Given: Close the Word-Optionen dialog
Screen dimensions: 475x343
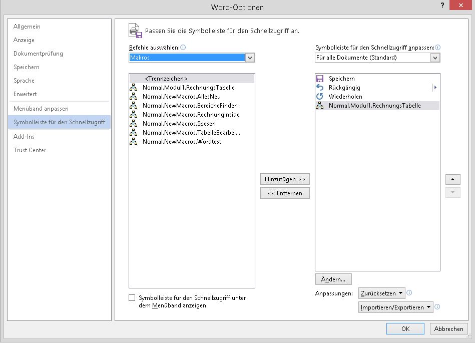Looking at the screenshot, I should pos(460,6).
